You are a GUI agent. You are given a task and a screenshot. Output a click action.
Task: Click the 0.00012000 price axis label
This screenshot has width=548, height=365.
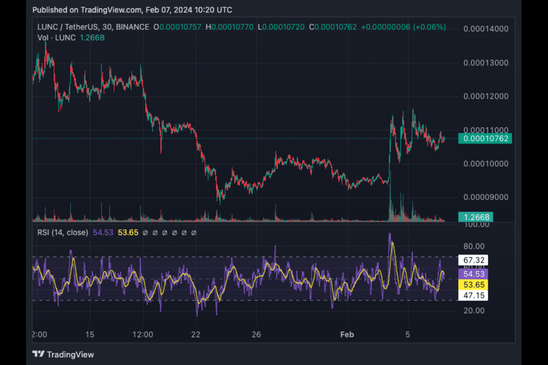coord(486,96)
